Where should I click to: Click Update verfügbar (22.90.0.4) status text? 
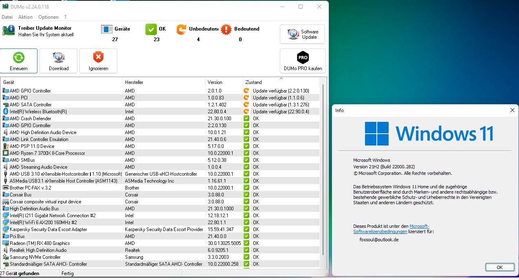pos(281,112)
